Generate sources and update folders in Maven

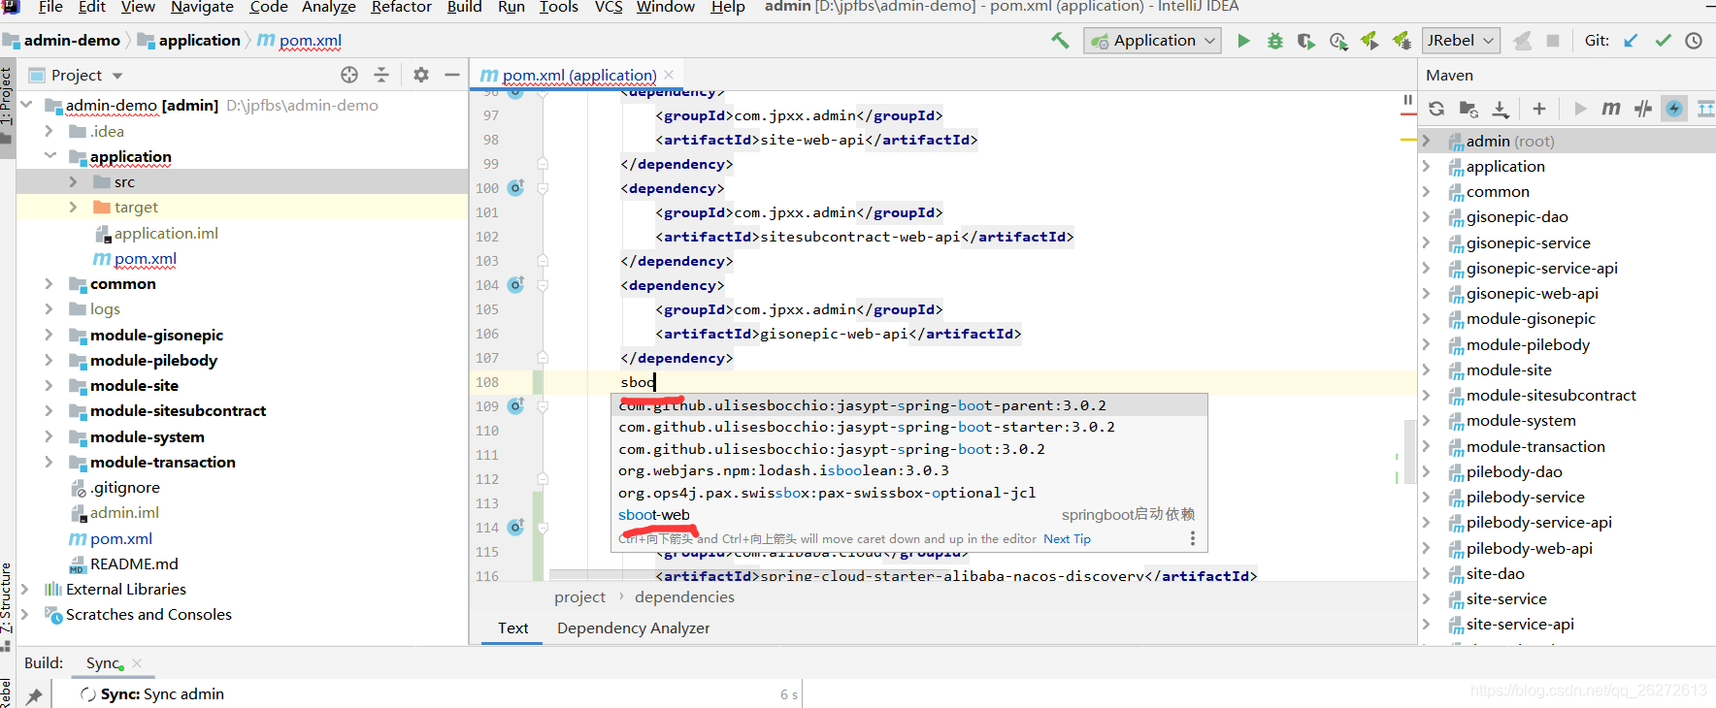pos(1468,109)
